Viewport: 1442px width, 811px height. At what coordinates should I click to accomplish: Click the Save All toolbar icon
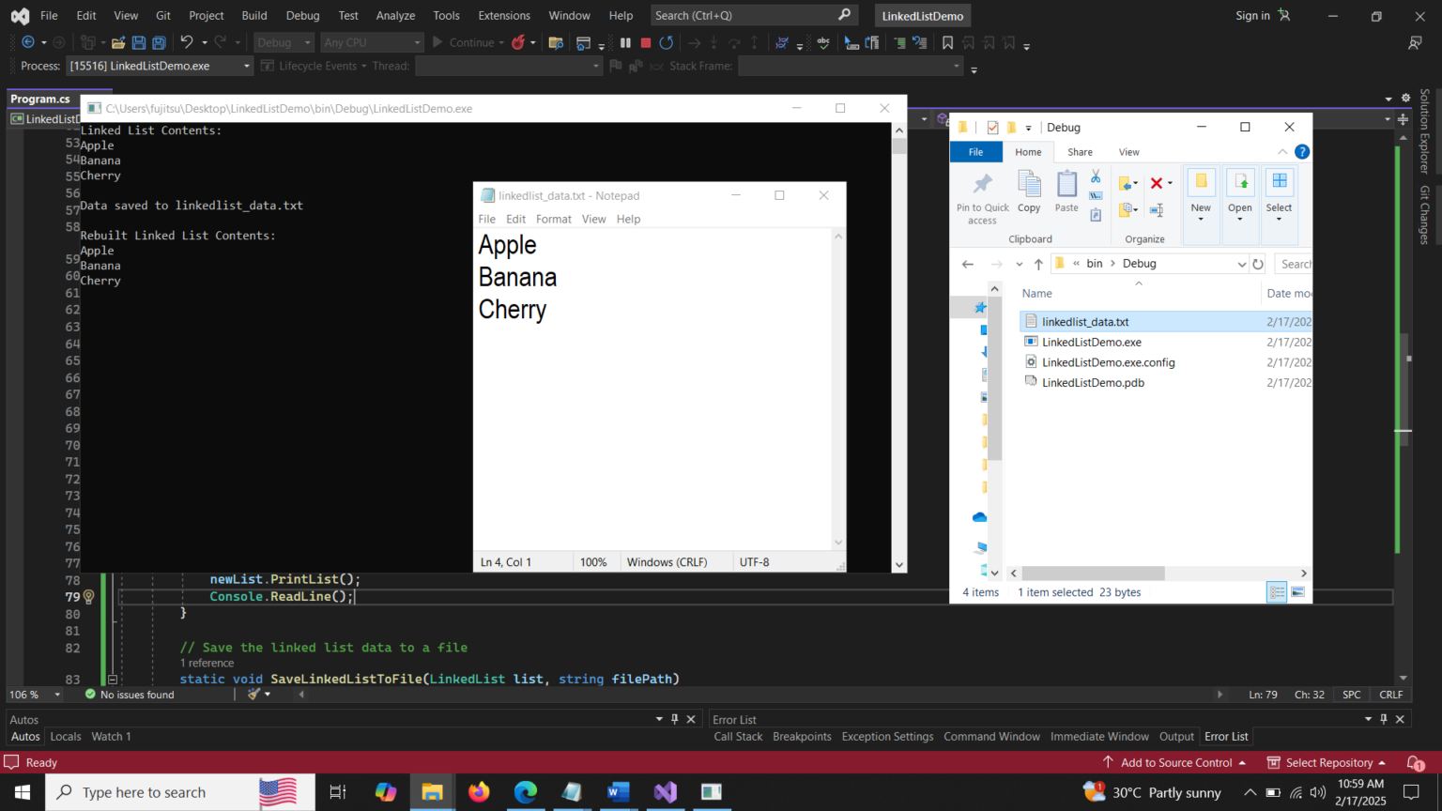(158, 42)
